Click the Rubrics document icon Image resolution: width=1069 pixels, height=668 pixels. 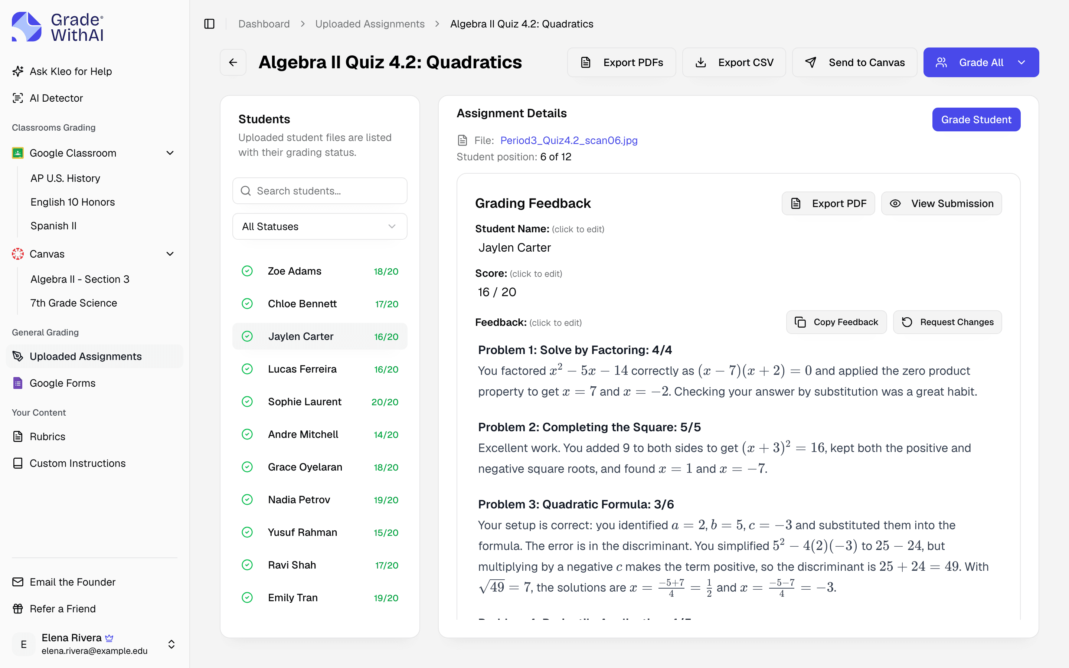[18, 436]
